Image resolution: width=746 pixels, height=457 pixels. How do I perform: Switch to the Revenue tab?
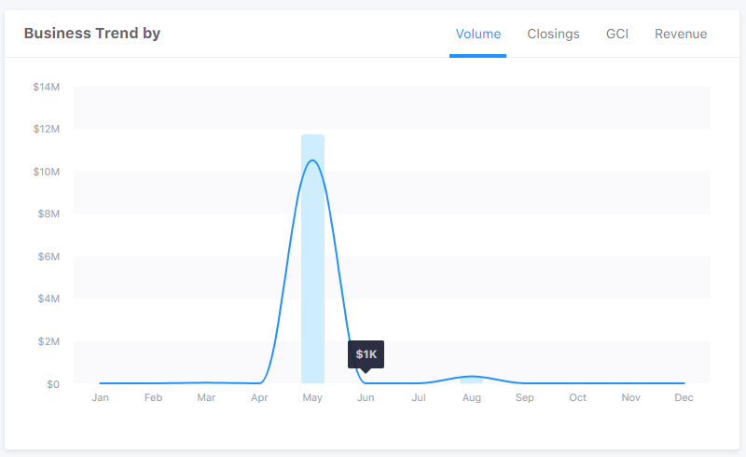681,34
